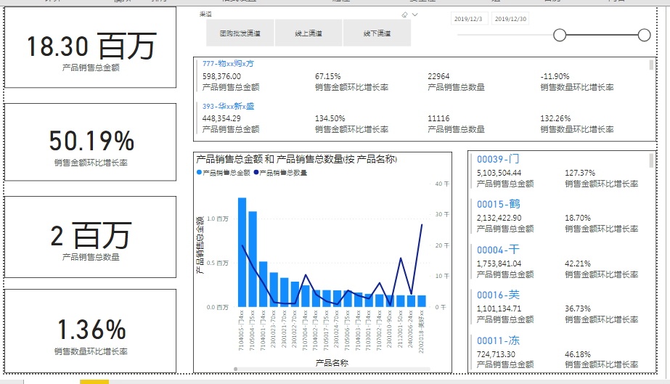This screenshot has height=384, width=670.
Task: Click the left handle of date slider
Action: pos(560,35)
